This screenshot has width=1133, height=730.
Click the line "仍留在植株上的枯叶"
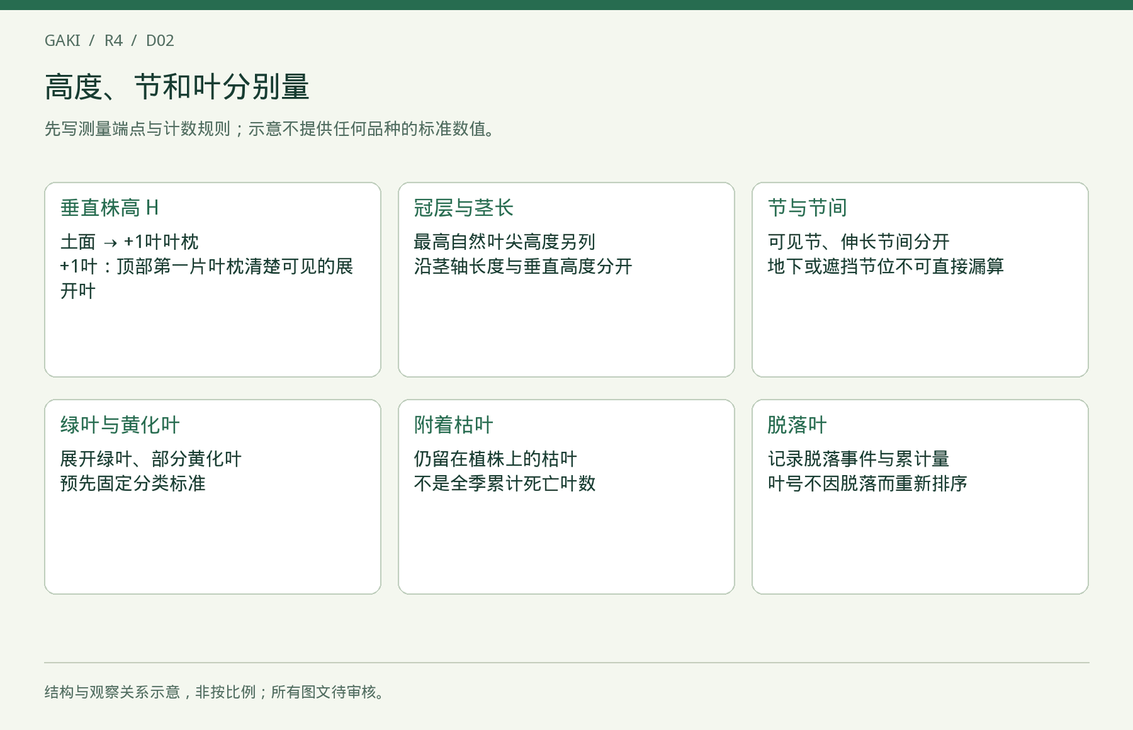pos(496,459)
